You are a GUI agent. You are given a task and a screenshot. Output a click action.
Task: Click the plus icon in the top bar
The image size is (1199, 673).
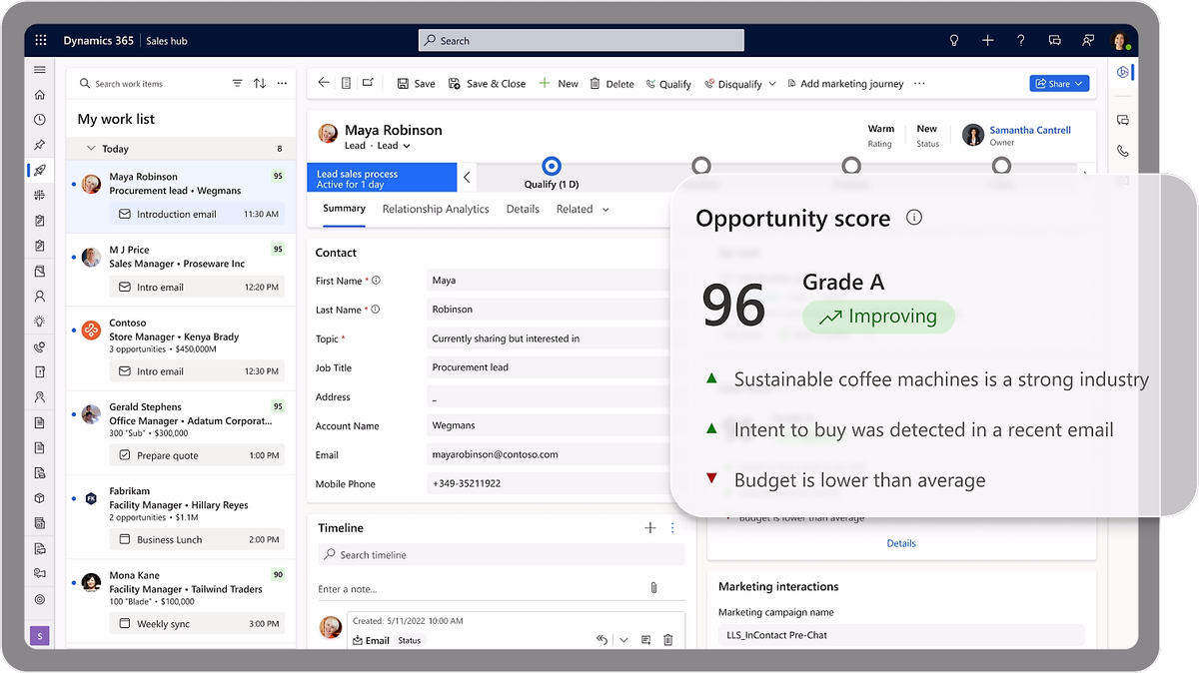pos(987,41)
